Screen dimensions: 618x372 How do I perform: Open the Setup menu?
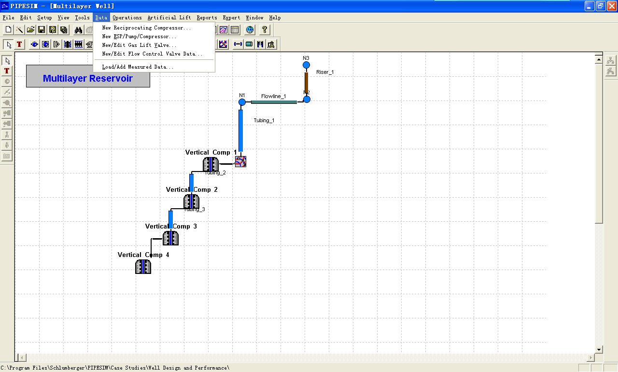point(44,17)
